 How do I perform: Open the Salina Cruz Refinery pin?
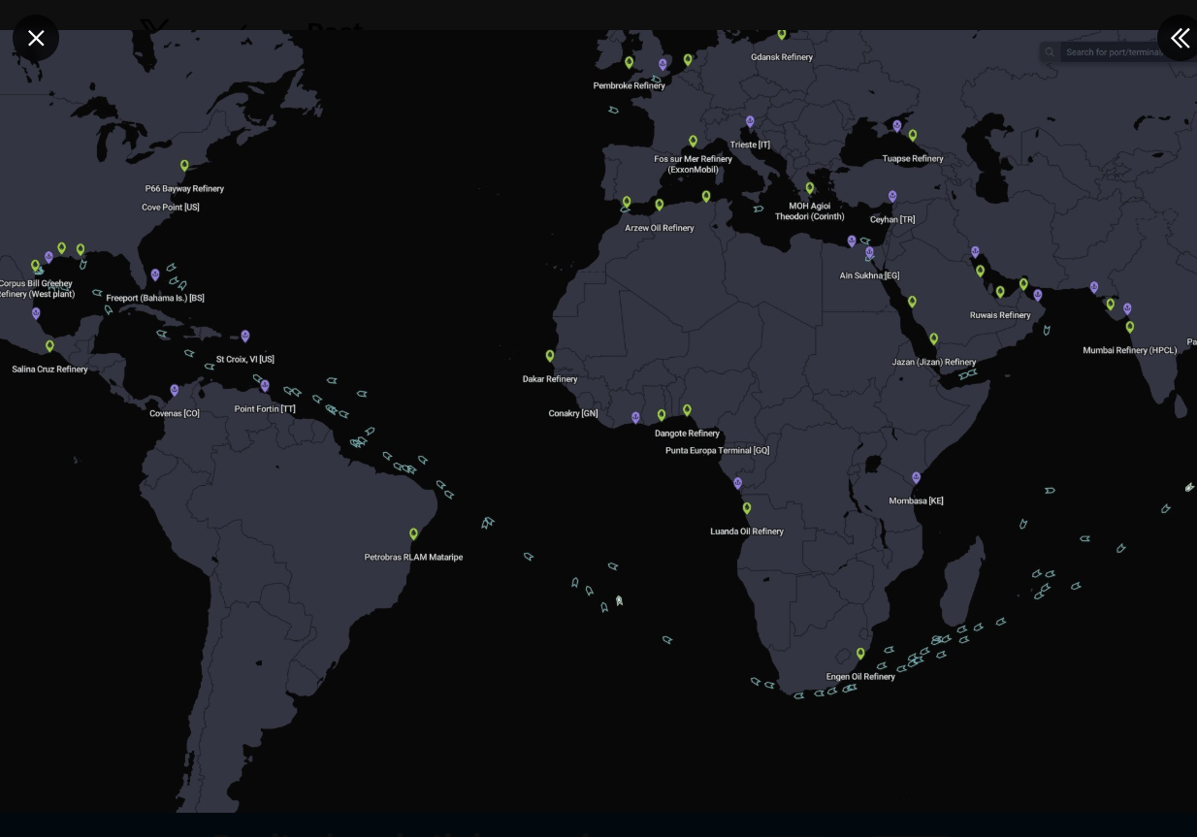[49, 346]
